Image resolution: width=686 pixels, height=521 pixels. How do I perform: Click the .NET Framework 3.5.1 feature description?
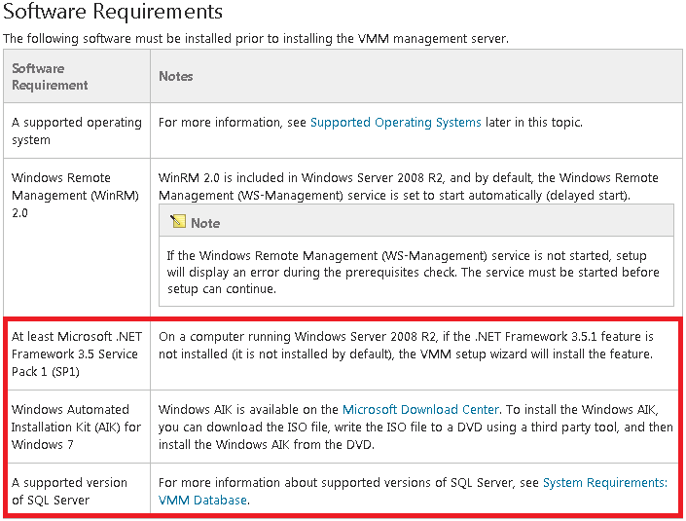coord(406,346)
